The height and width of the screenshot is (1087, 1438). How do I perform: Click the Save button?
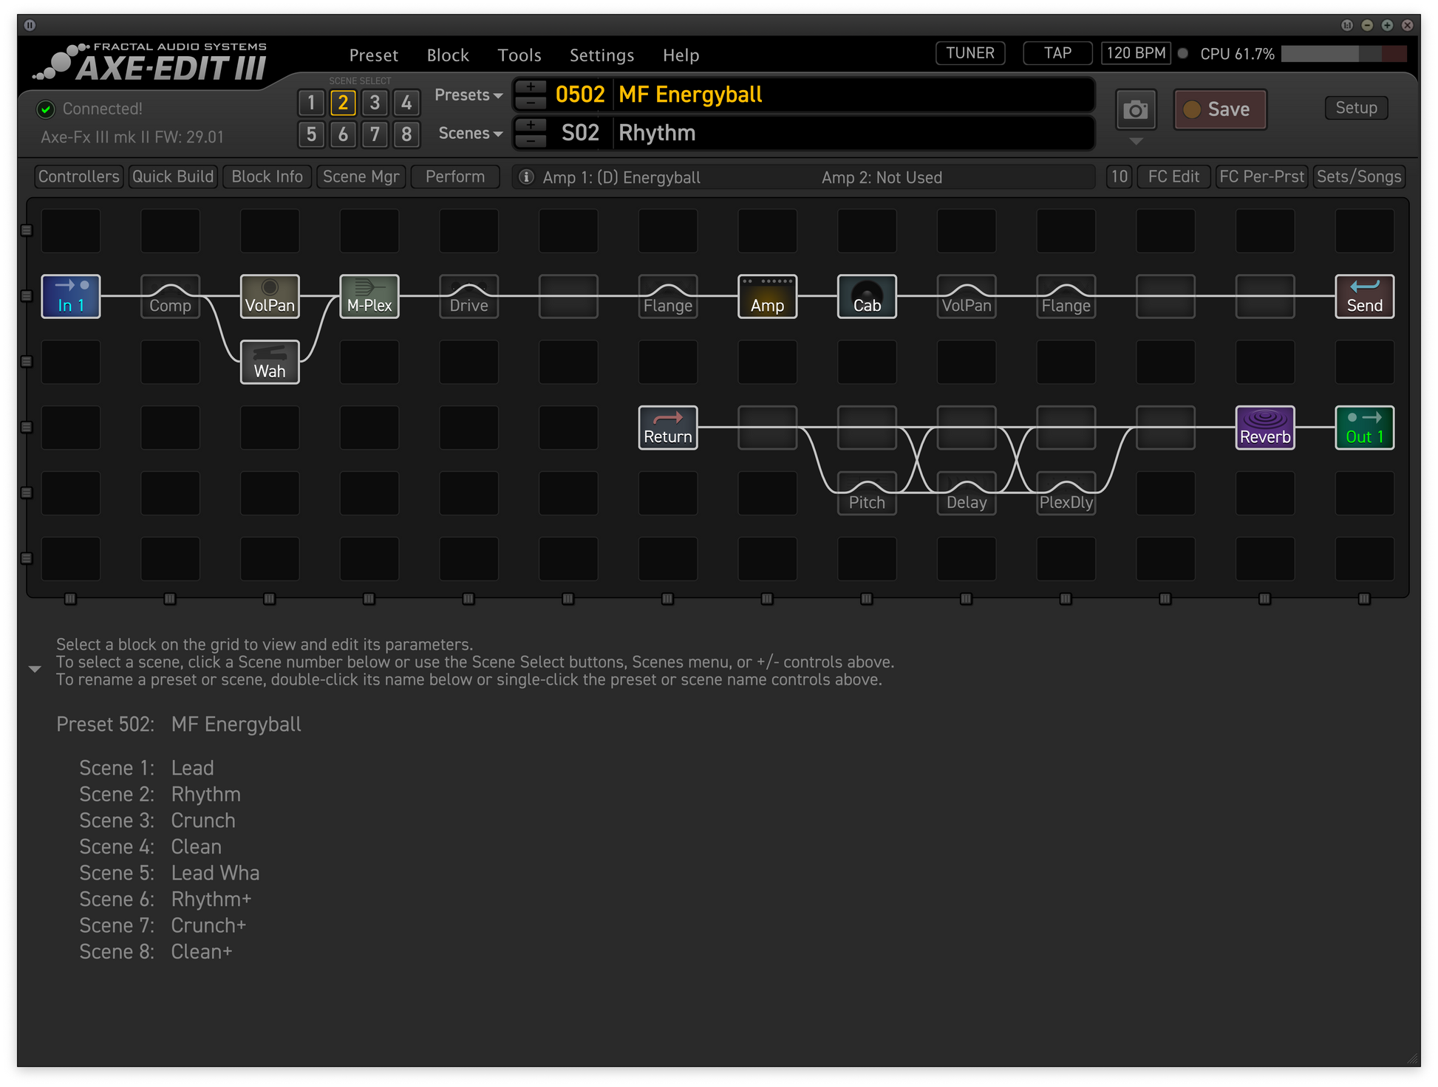point(1219,109)
